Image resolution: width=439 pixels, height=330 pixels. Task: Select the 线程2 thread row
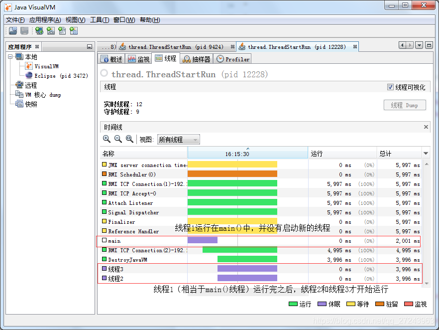(x=261, y=279)
